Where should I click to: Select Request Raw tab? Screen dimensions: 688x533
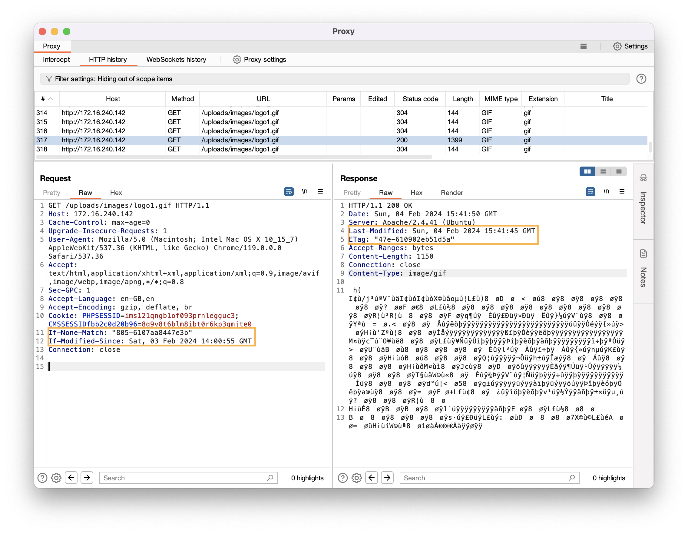(x=85, y=193)
